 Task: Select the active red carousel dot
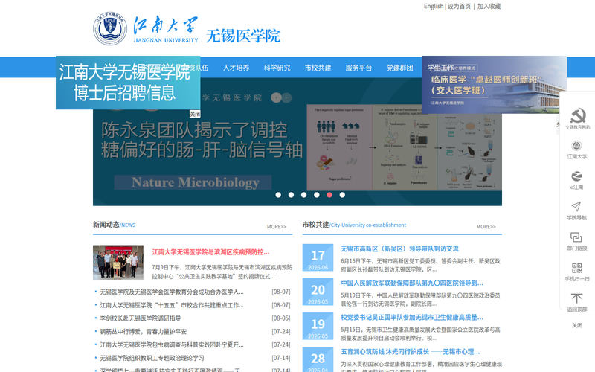(329, 195)
